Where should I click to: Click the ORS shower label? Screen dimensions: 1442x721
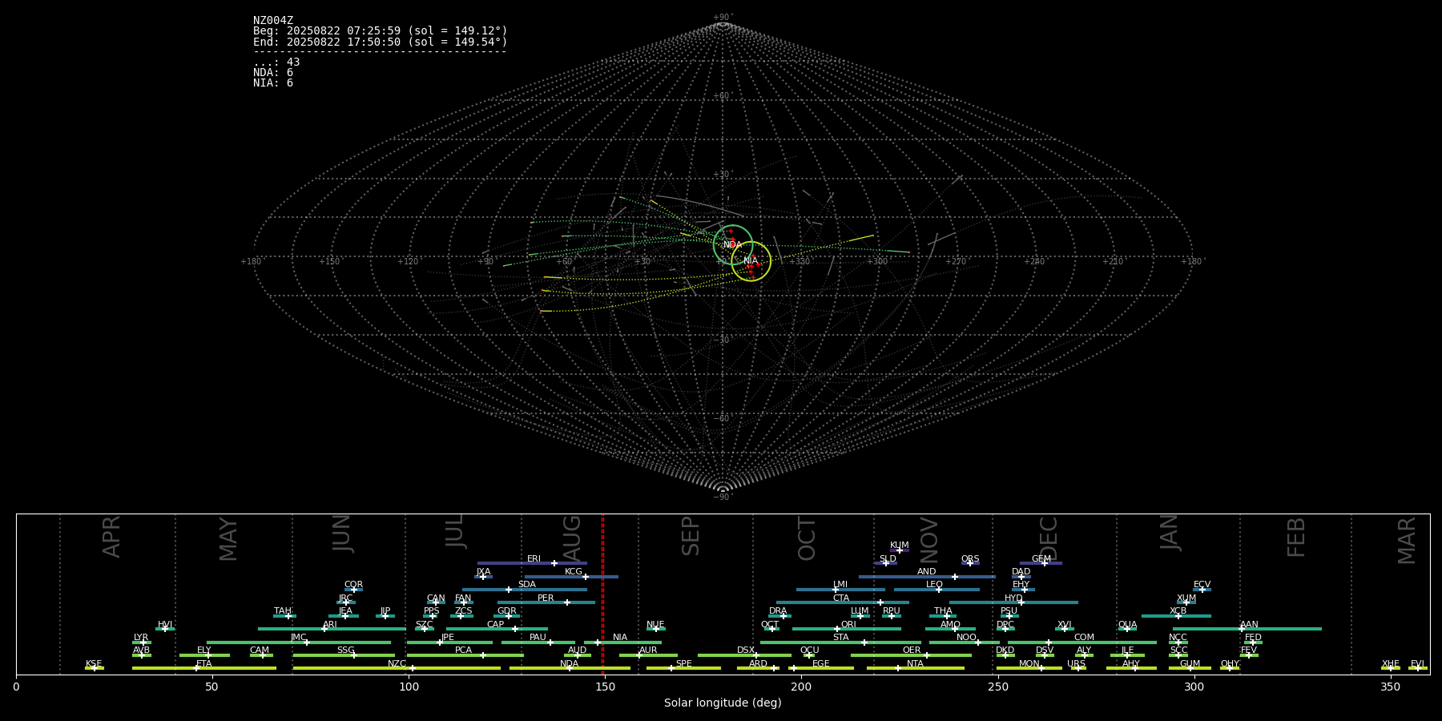click(970, 559)
